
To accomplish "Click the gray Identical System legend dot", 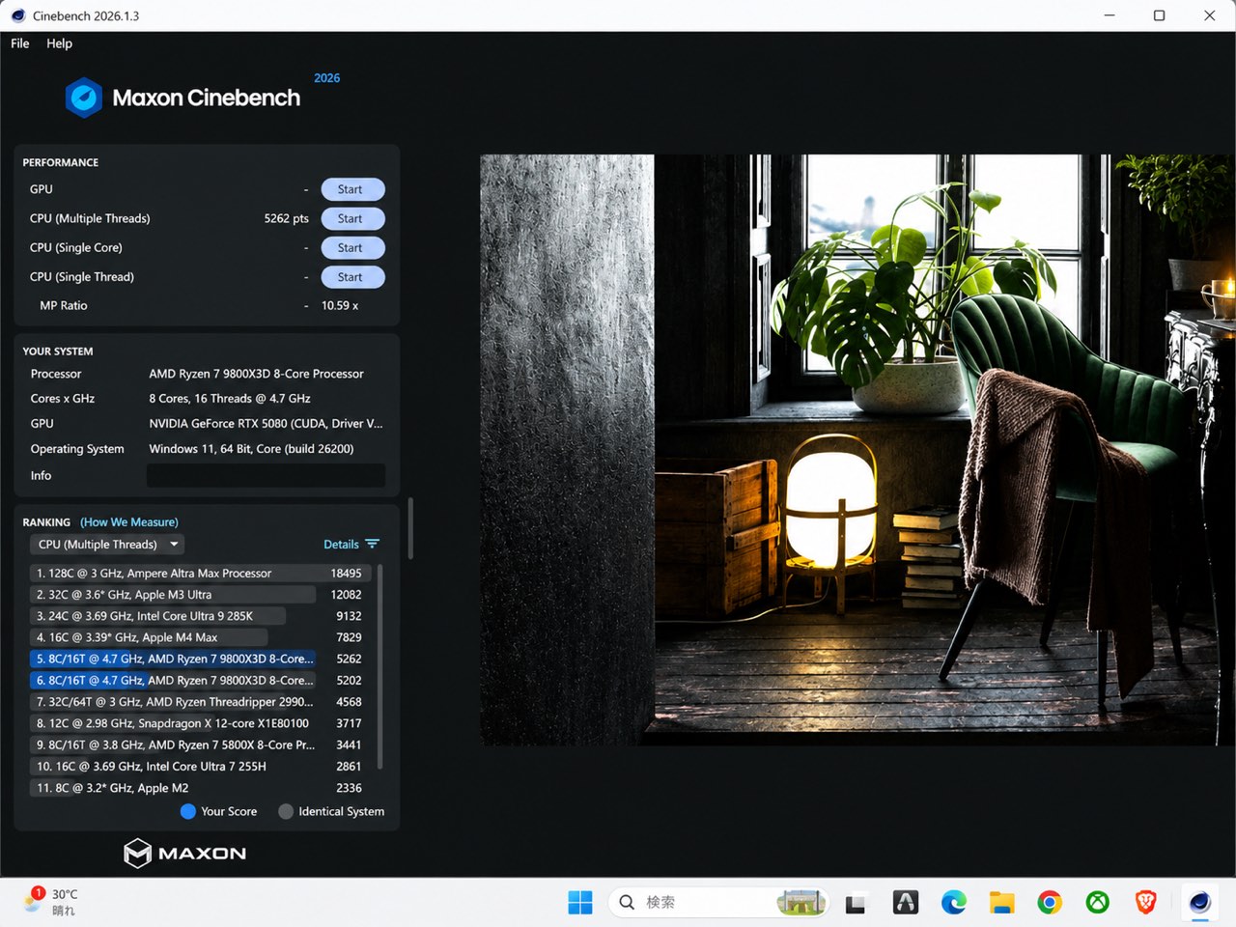I will pyautogui.click(x=286, y=811).
